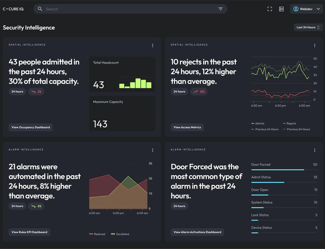Click the 12% trend chip on rejects
325x249 pixels.
point(199,91)
